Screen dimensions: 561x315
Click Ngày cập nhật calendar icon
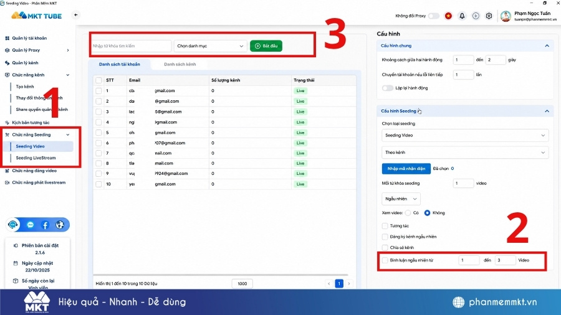coord(16,263)
